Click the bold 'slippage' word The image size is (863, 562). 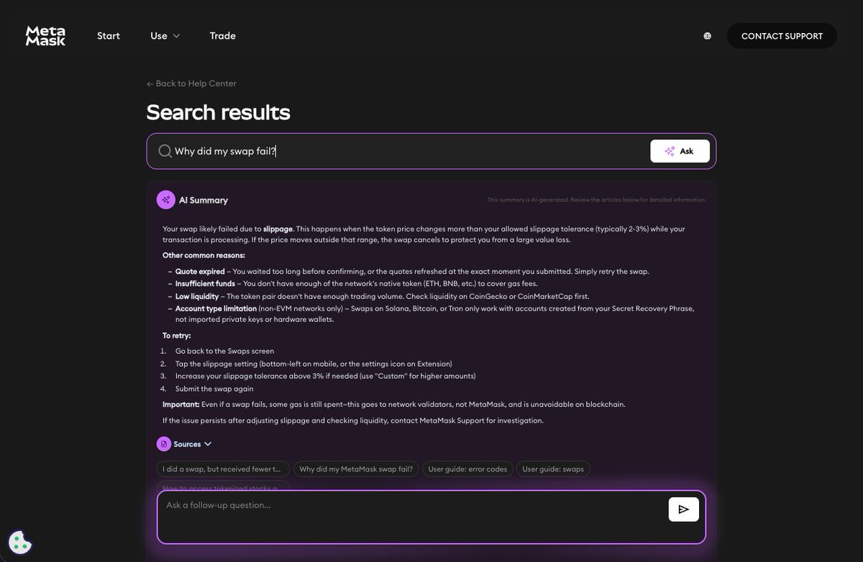coord(278,229)
